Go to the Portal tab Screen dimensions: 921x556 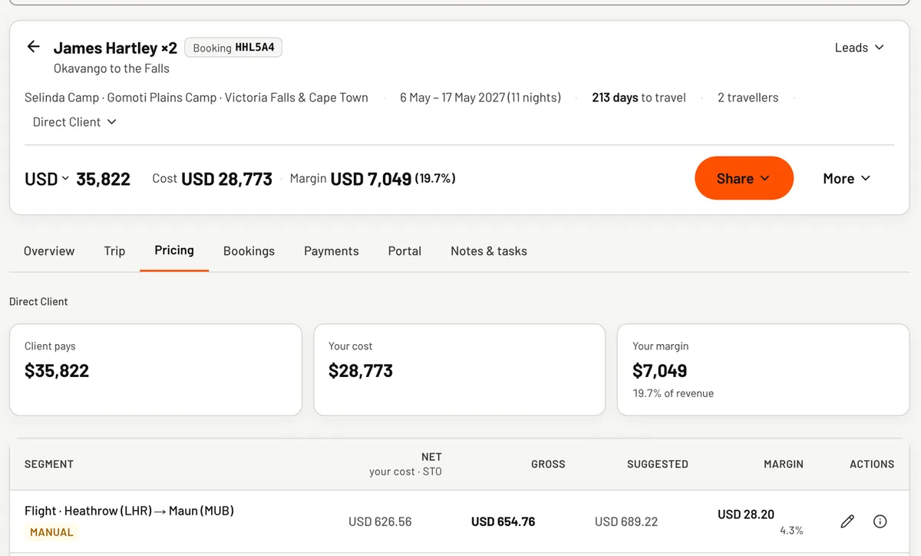(x=404, y=251)
